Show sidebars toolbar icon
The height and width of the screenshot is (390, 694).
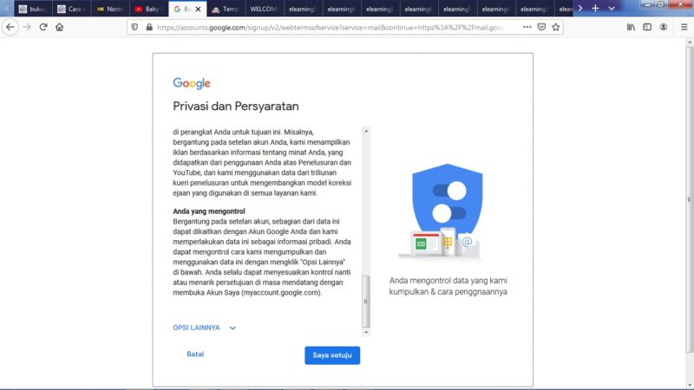tap(647, 27)
